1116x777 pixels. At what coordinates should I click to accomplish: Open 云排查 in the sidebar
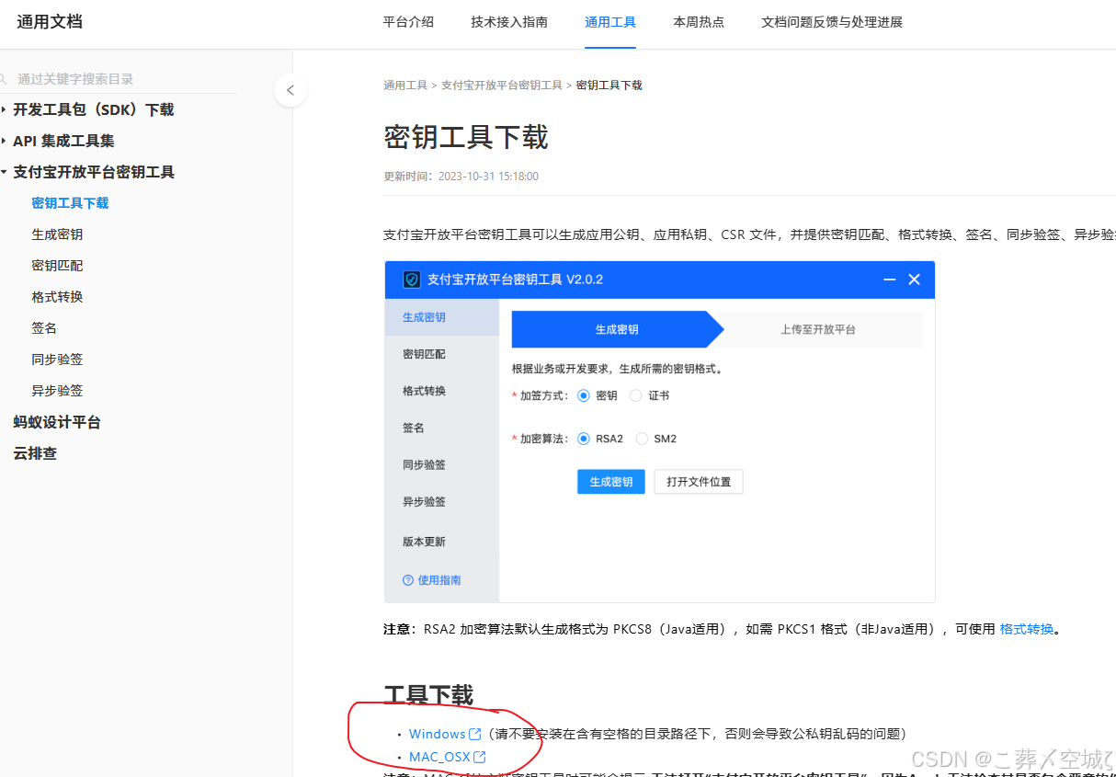[35, 453]
